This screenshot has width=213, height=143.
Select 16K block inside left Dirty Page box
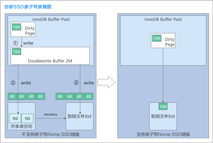tap(17, 27)
